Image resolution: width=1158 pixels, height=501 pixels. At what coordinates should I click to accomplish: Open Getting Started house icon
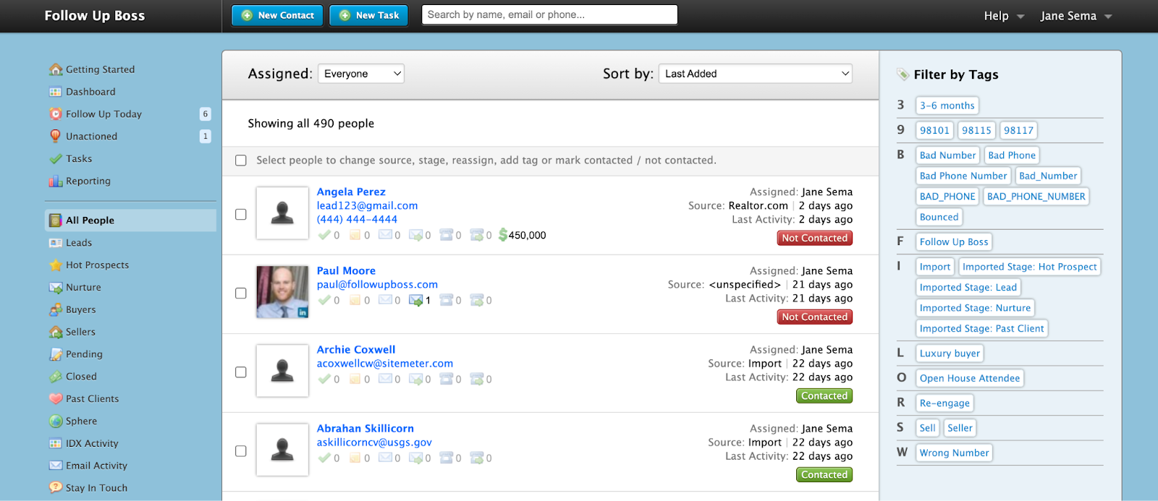[56, 69]
